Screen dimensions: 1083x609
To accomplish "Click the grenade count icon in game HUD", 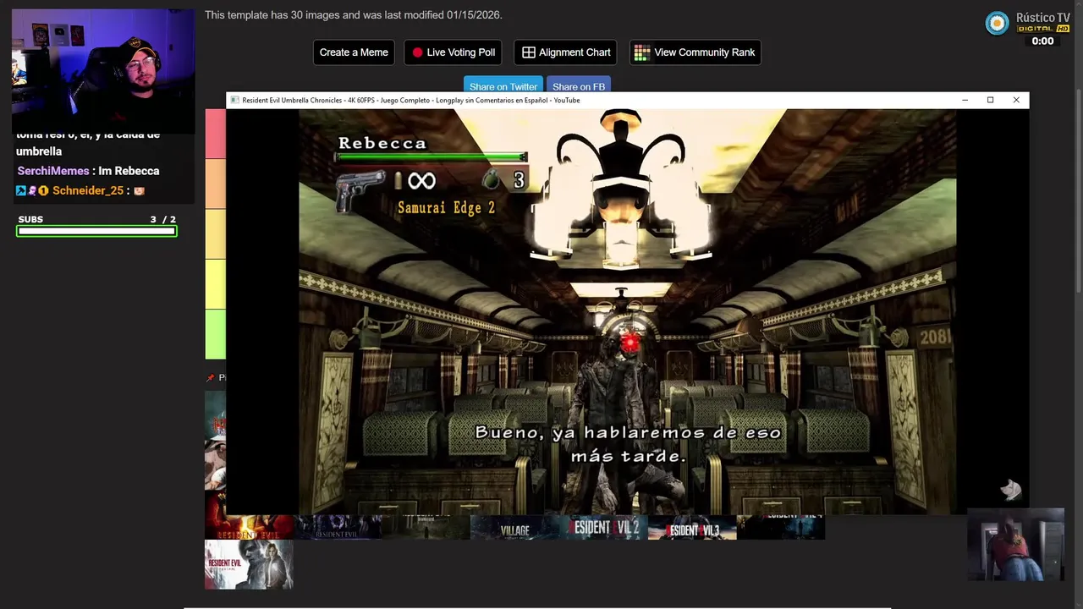I will (492, 179).
